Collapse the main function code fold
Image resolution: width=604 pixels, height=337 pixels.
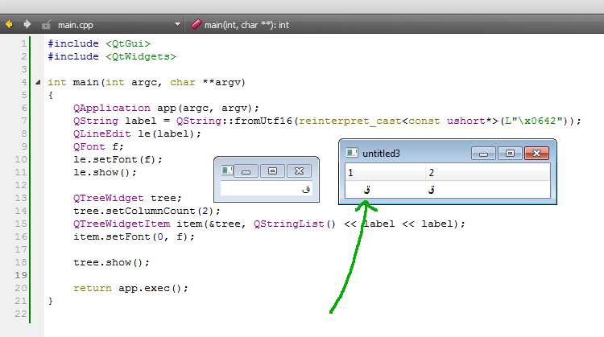37,82
